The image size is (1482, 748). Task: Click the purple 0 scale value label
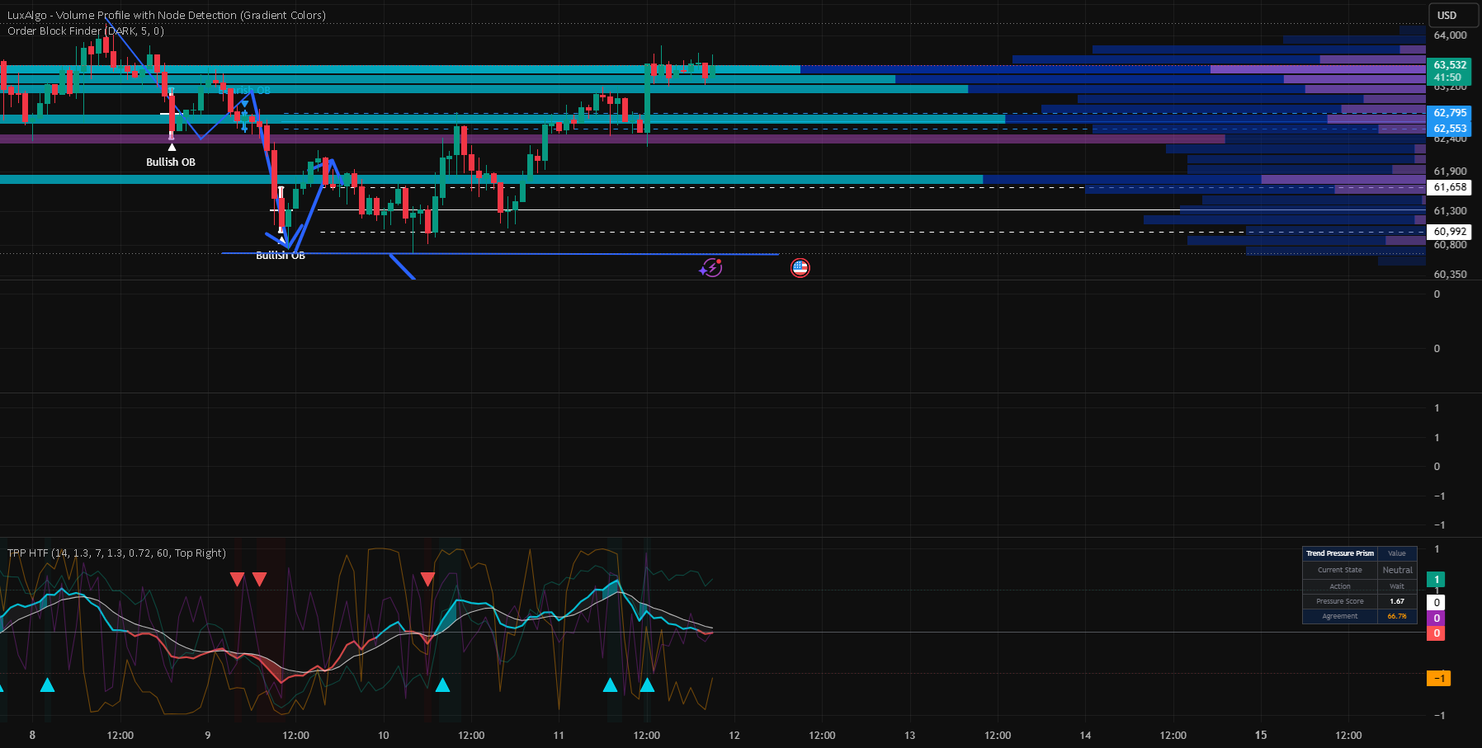(x=1437, y=619)
